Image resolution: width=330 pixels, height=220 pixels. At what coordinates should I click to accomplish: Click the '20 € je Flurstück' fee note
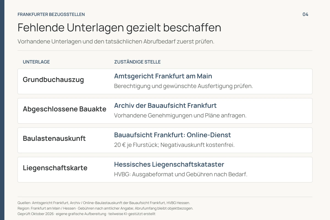click(x=174, y=145)
